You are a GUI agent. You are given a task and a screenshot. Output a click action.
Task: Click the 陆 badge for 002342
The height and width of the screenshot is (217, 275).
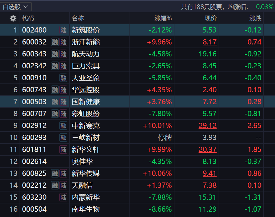click(63, 66)
